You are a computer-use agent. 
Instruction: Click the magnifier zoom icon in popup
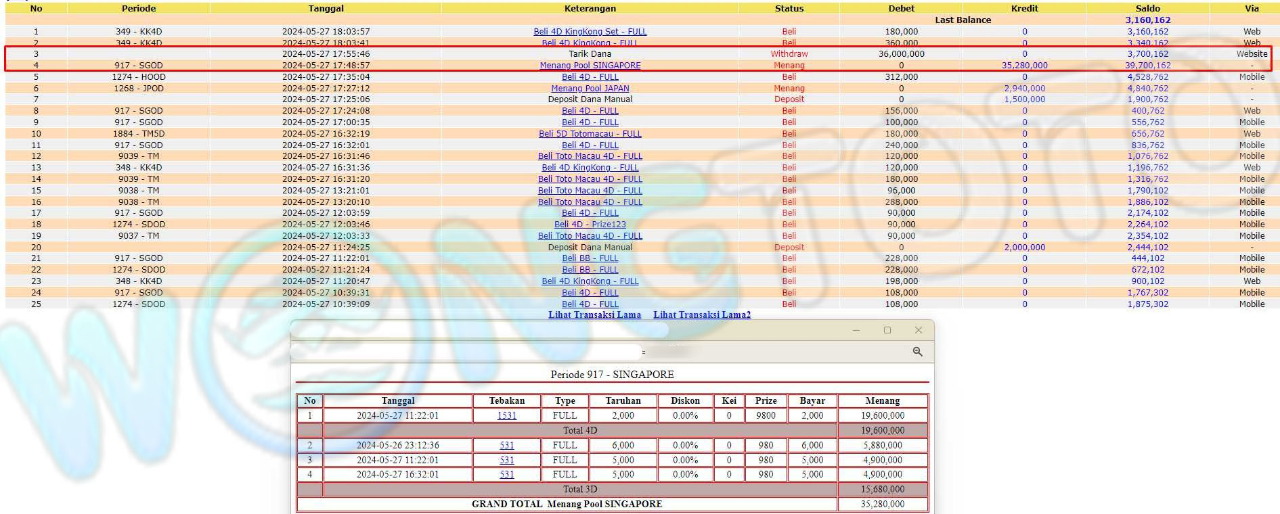coord(917,352)
